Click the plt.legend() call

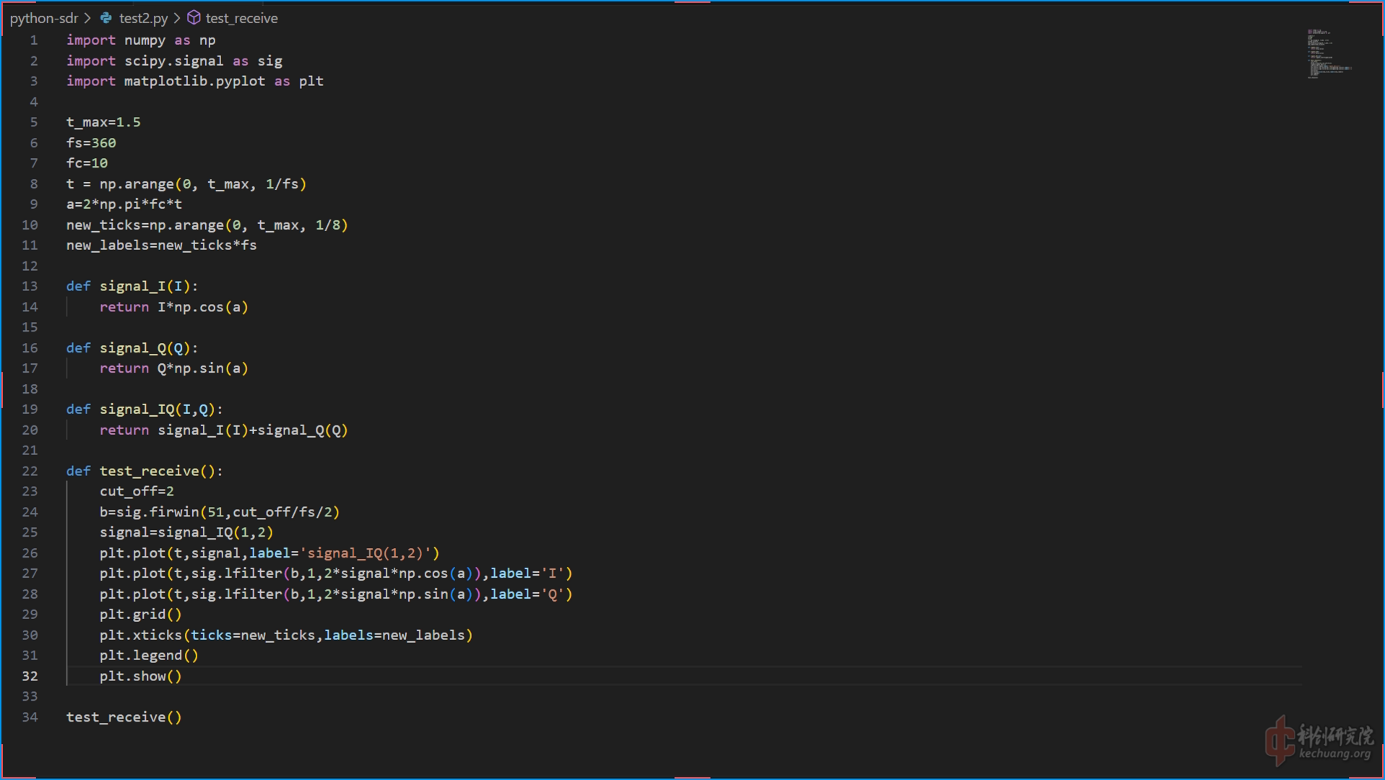149,656
